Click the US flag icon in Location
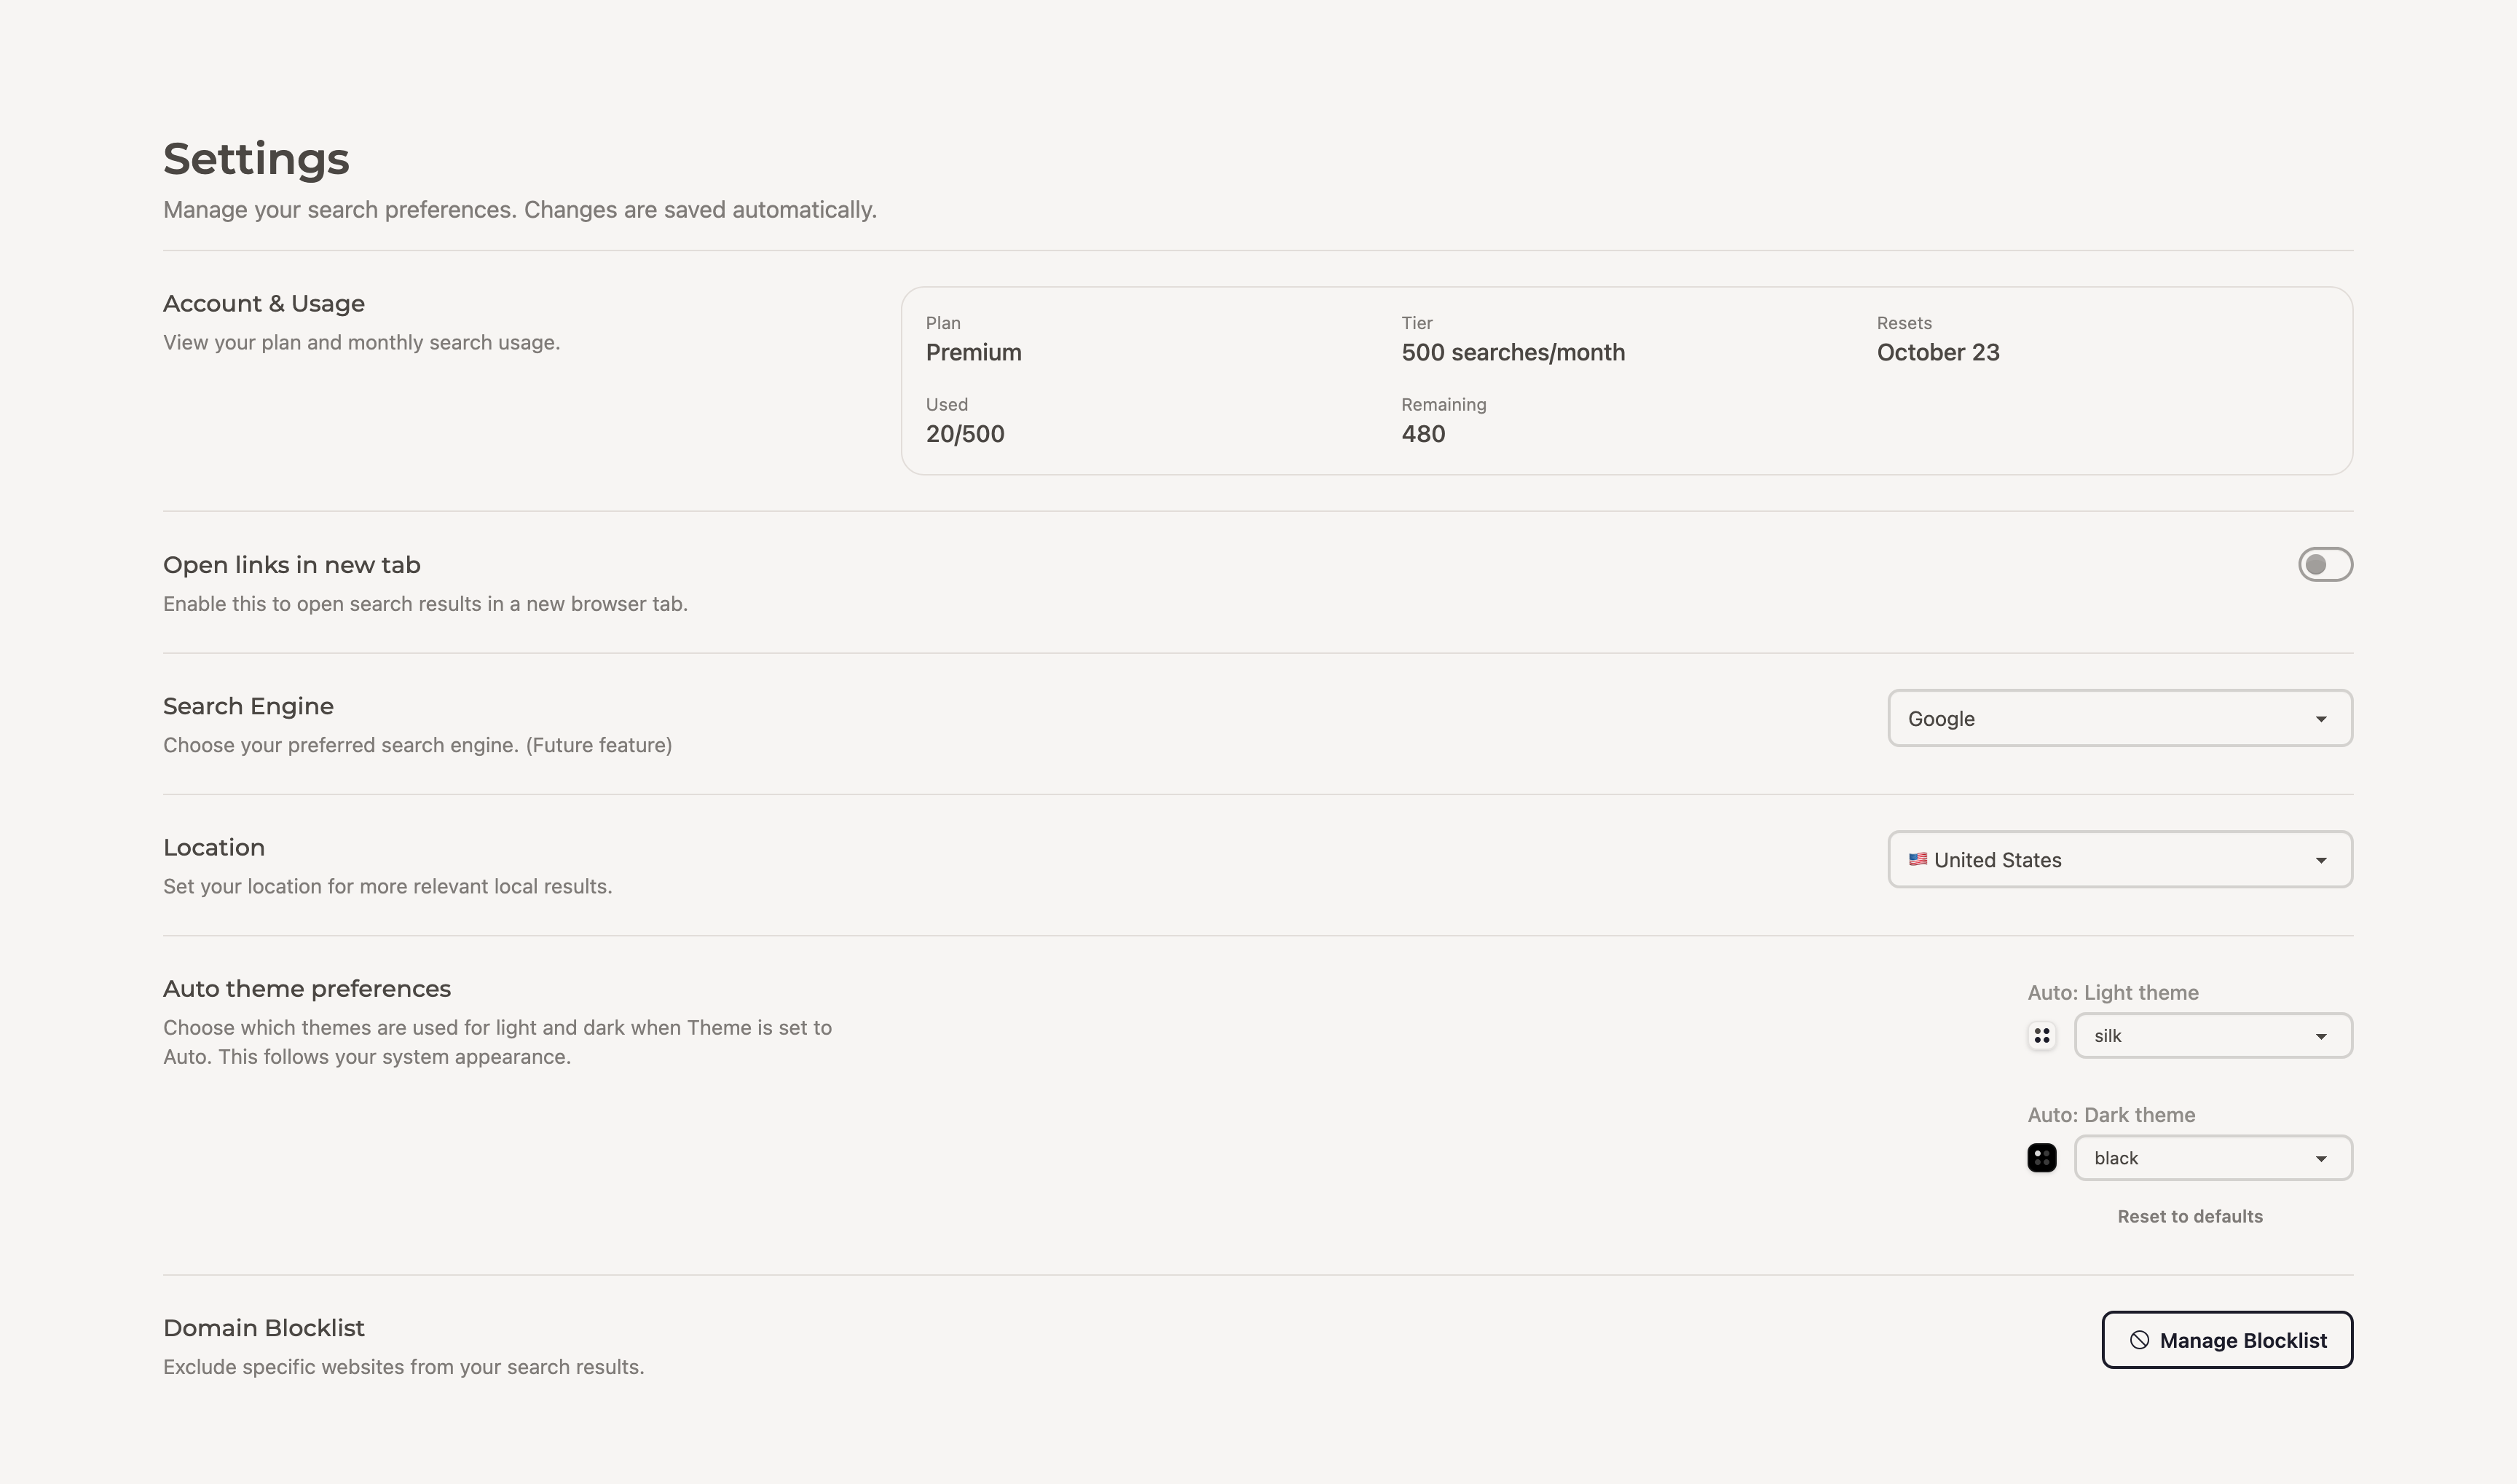 coord(1917,859)
